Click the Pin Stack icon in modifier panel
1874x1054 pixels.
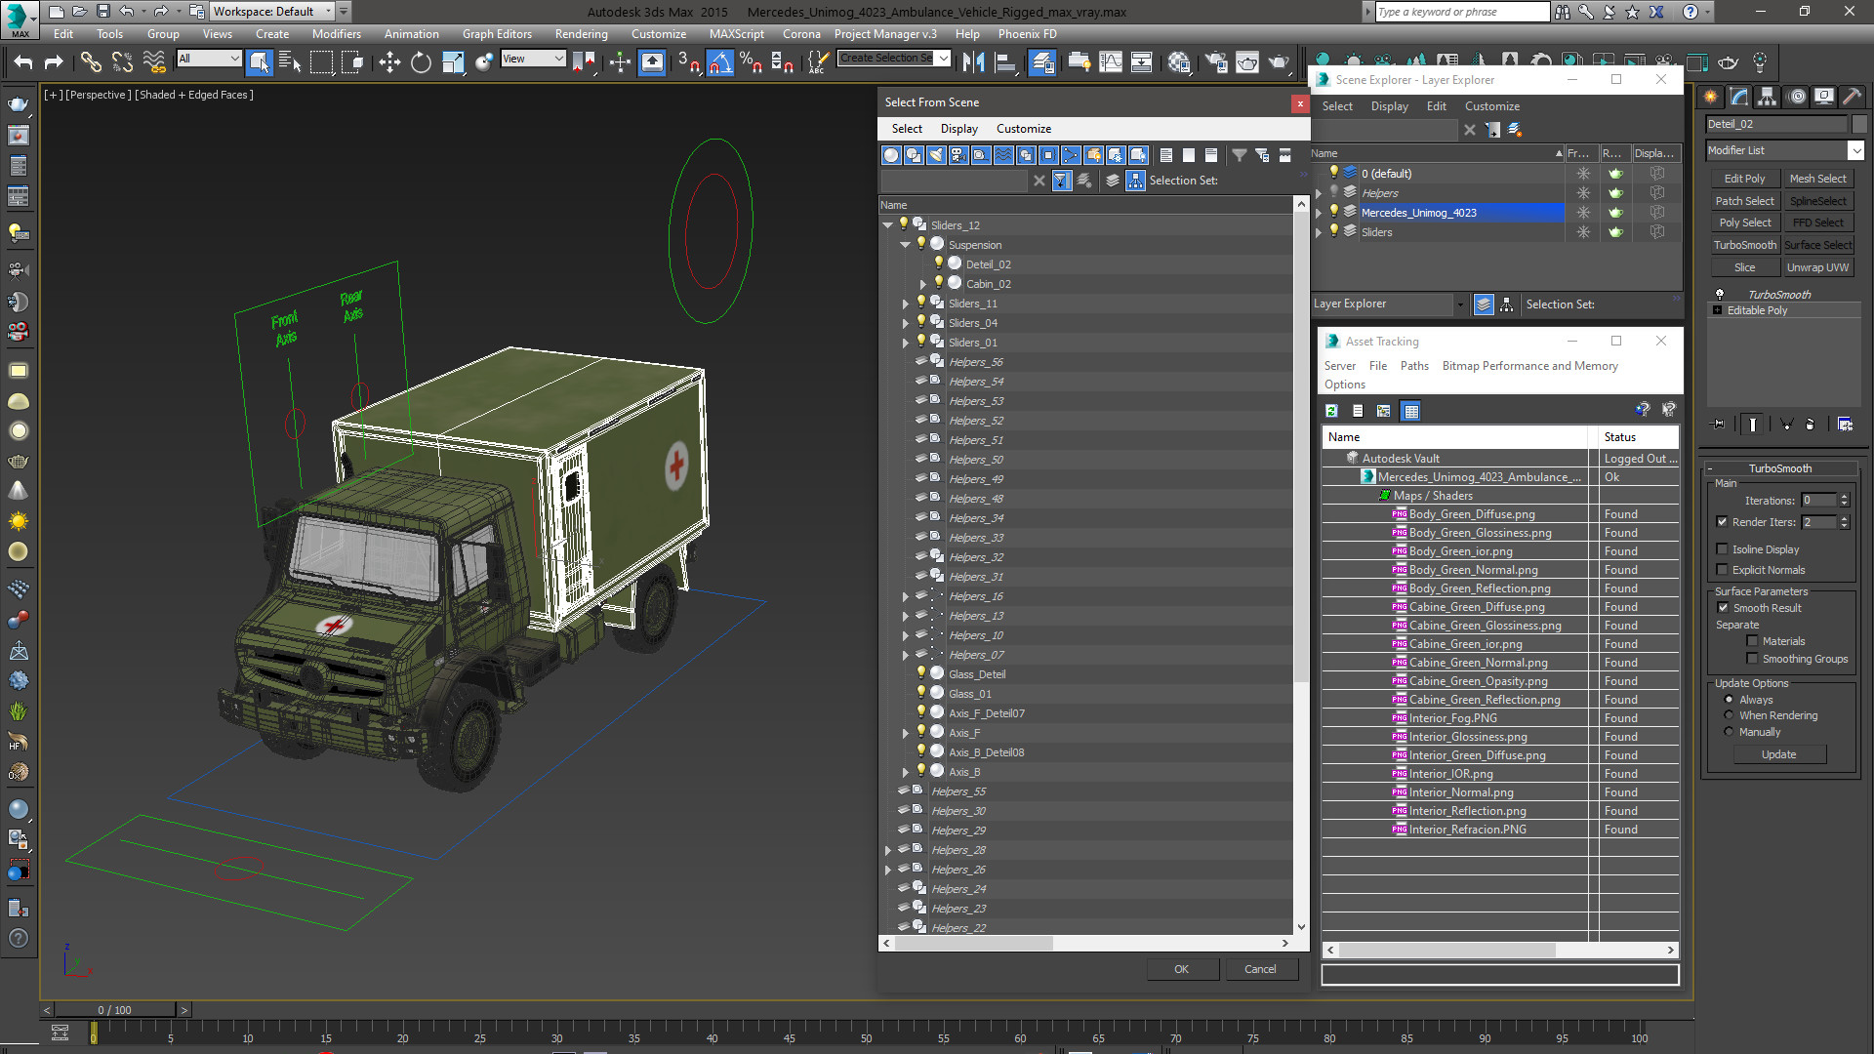pos(1719,424)
